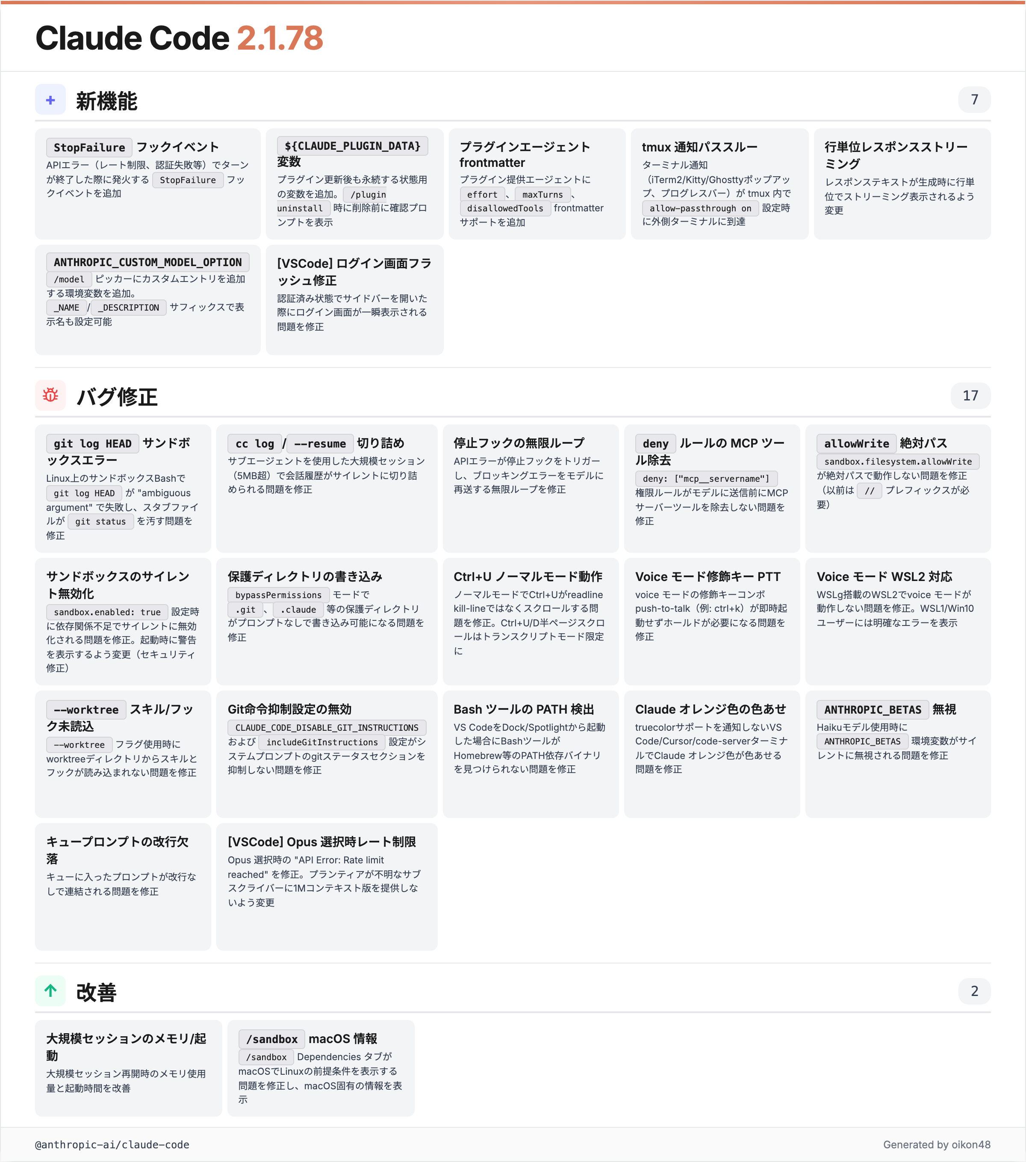The image size is (1026, 1162).
Task: Click the cc log code chip
Action: click(254, 443)
